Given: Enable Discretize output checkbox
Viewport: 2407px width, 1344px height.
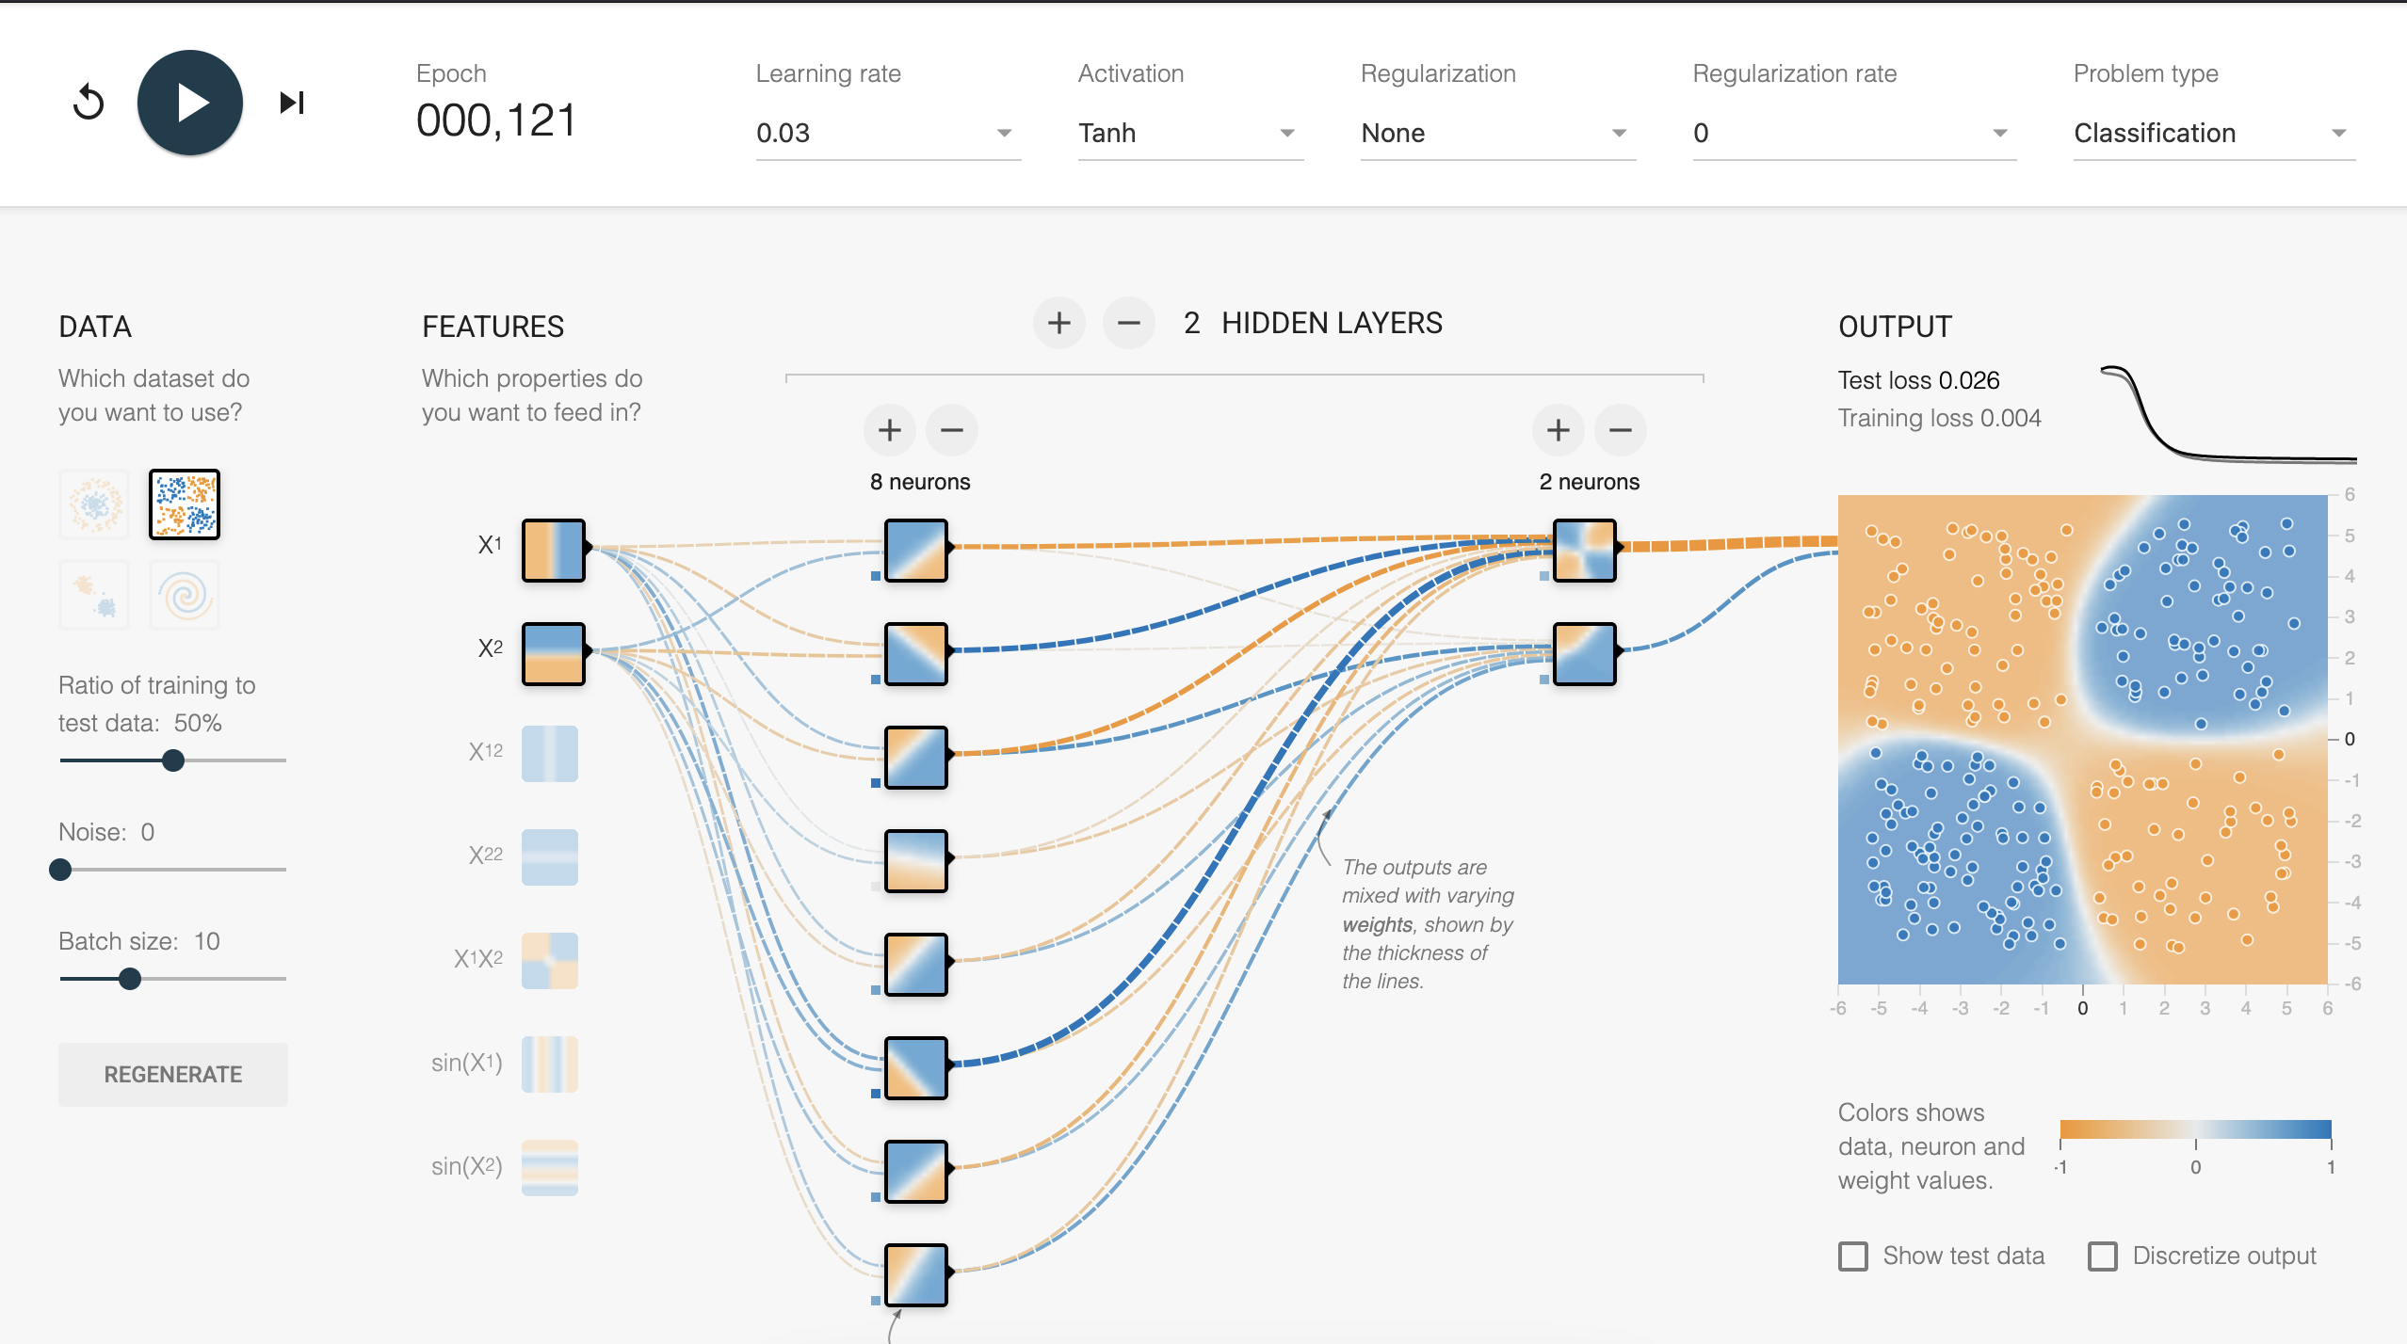Looking at the screenshot, I should pyautogui.click(x=2103, y=1256).
